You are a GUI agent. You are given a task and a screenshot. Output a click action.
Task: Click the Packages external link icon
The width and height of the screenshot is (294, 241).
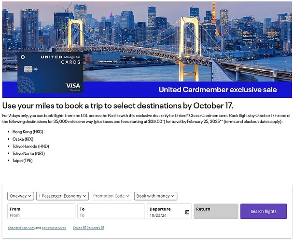click(x=102, y=228)
